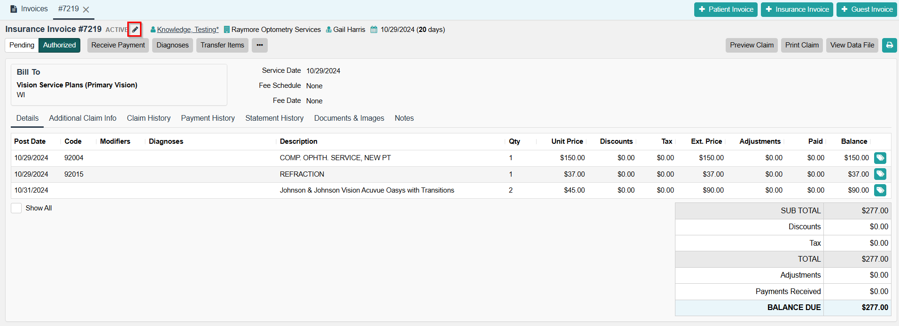Open the three-dot more actions menu
This screenshot has width=899, height=326.
(259, 45)
